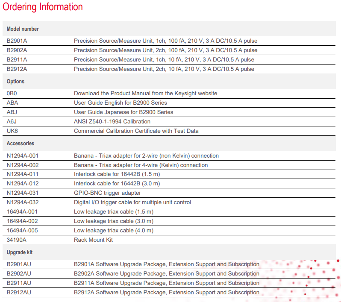Click 'User Guide Japanese for B2900 Series'
Viewport: 341px width, 302px height.
(123, 112)
